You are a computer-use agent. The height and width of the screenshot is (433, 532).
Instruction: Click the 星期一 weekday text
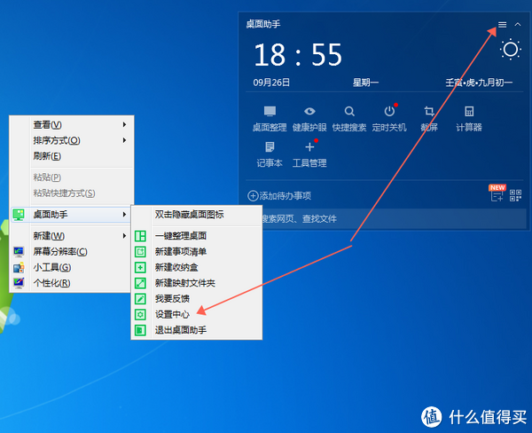(365, 83)
